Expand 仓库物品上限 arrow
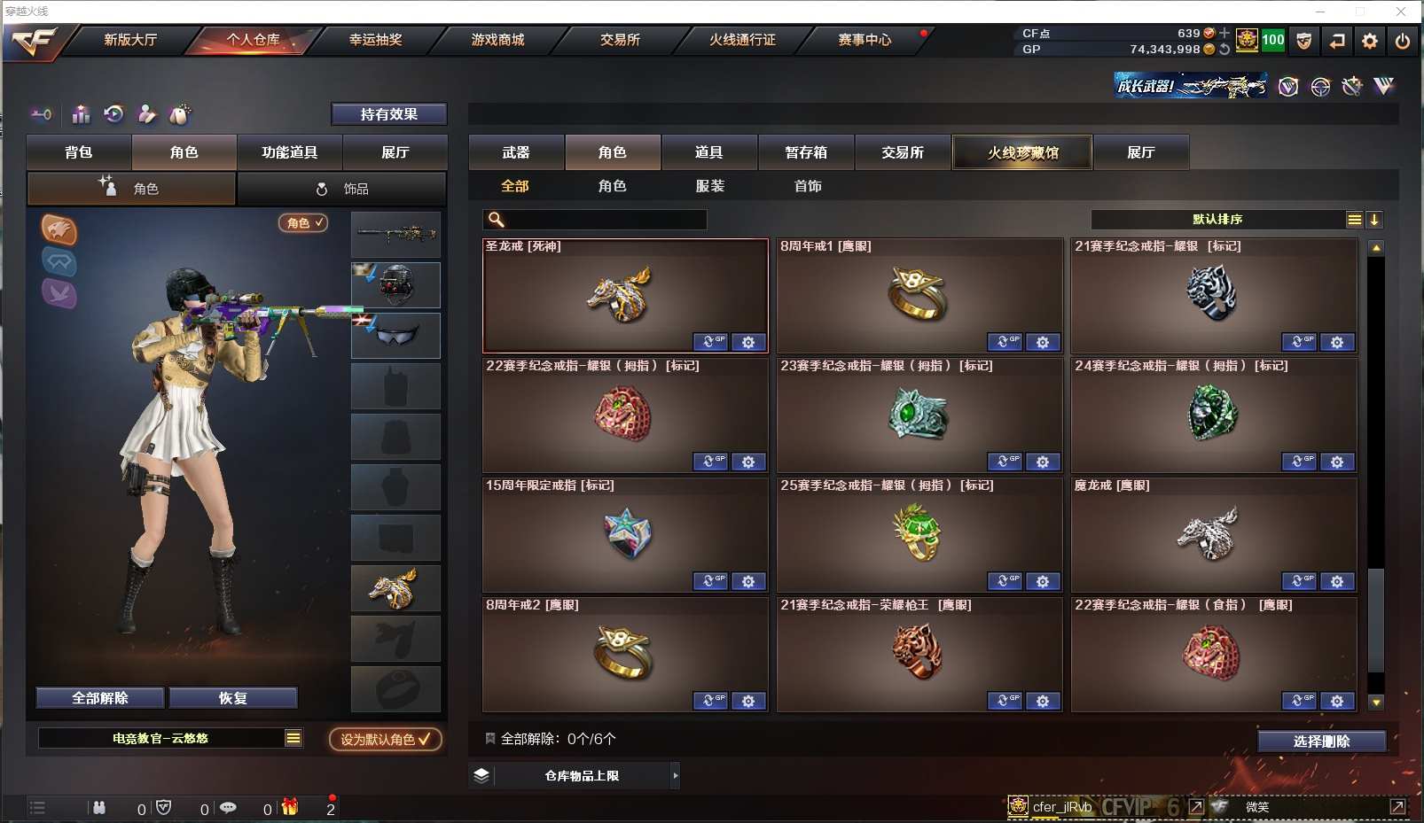 (675, 775)
